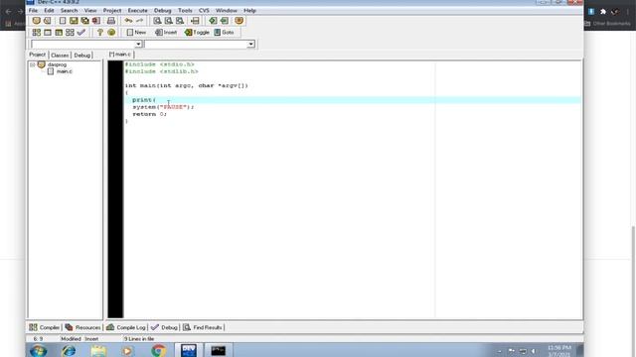Click the Goto bookmarks button
This screenshot has width=636, height=357.
point(224,33)
